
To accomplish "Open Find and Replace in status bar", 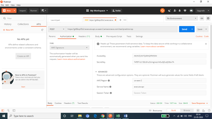I will click(x=8, y=110).
